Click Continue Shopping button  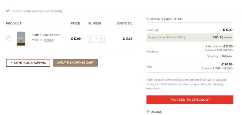pos(28,63)
